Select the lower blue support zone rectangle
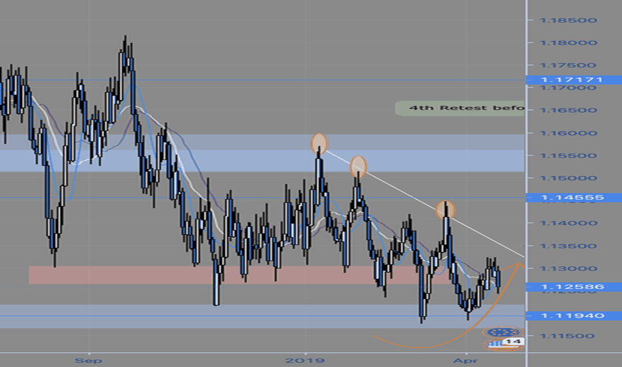Image resolution: width=622 pixels, height=367 pixels. coord(262,316)
